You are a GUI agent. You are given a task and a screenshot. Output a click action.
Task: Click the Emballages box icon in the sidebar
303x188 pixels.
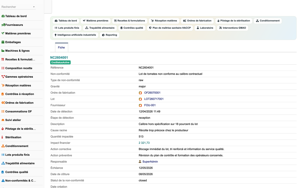click(3, 42)
